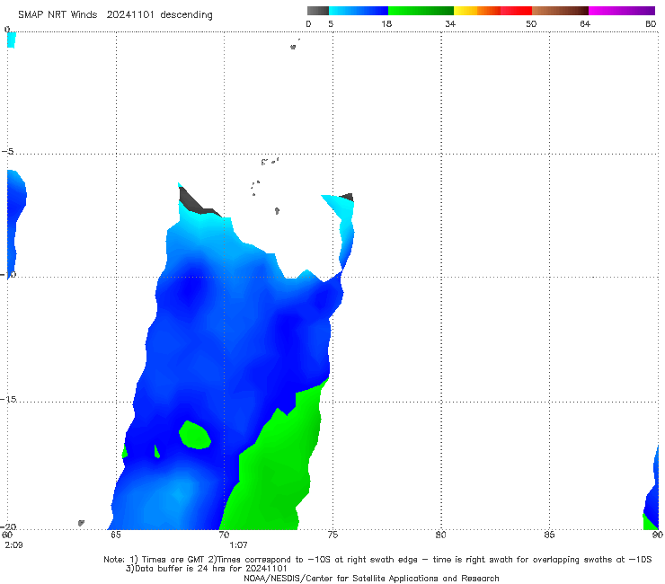Screen dimensions: 665x584
Task: Click the note "3)Data buffer is 24 hrs for 20241101"
Action: 206,569
